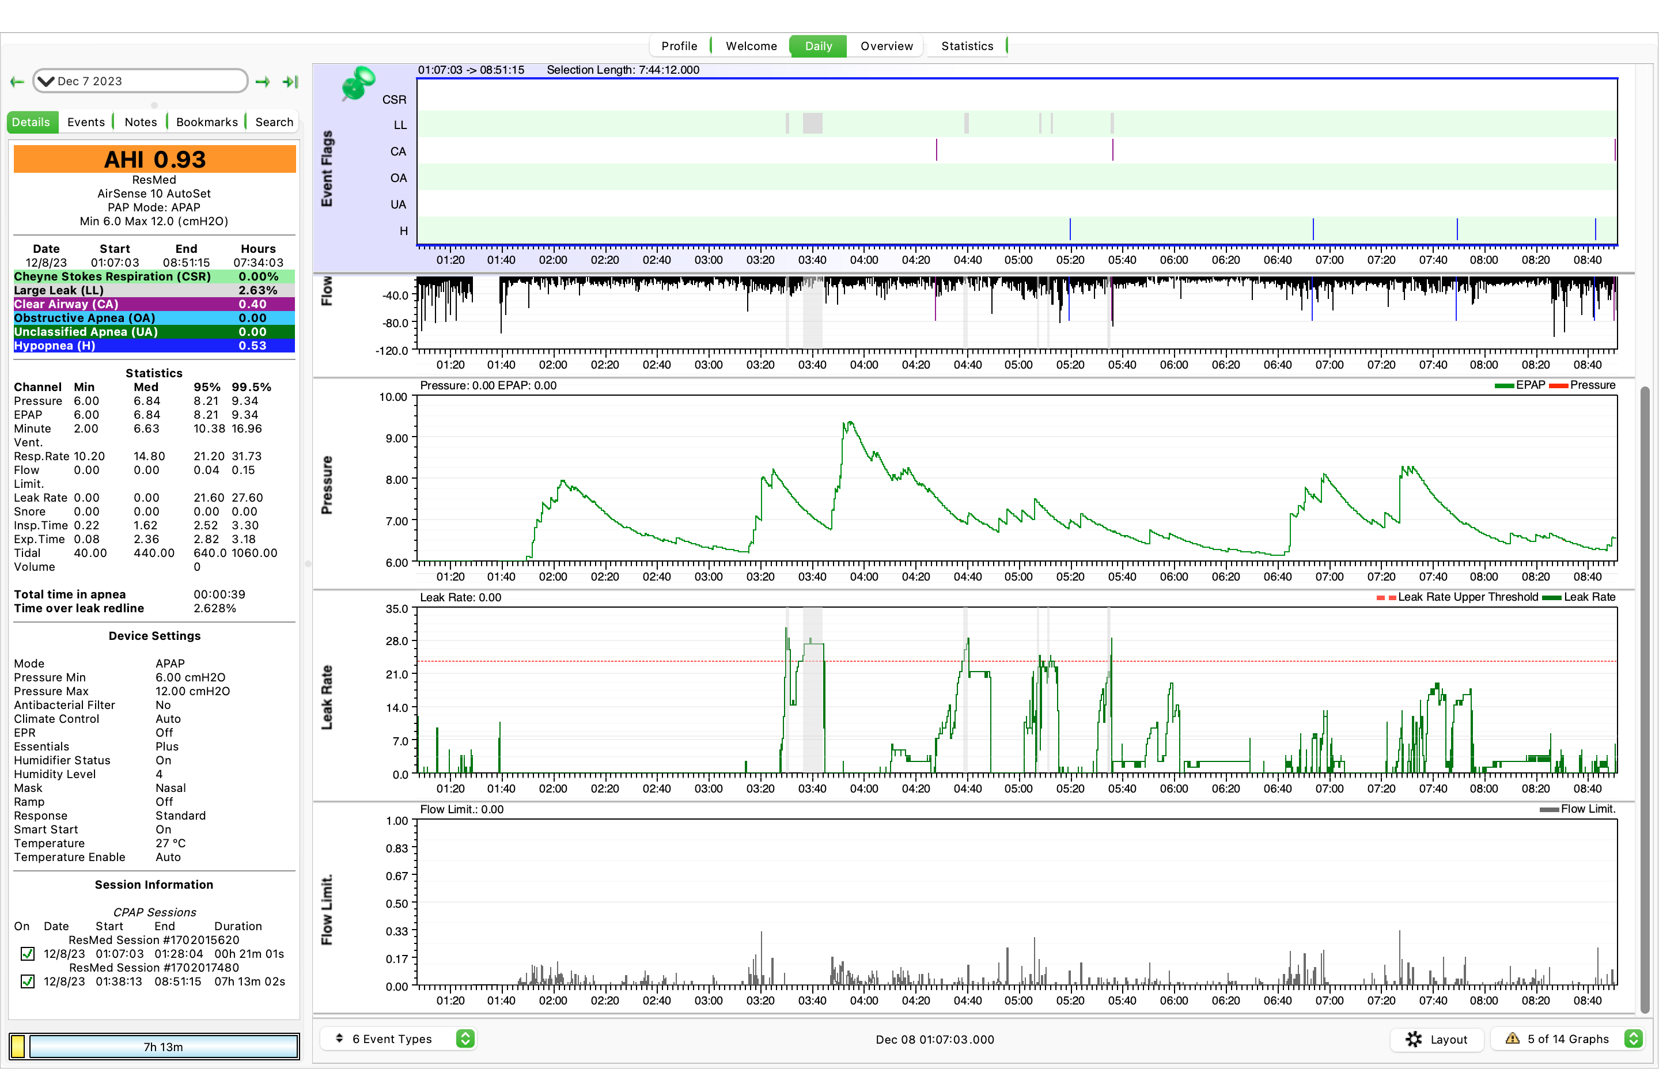
Task: Click the Leak Rate graph title label
Action: click(x=327, y=697)
